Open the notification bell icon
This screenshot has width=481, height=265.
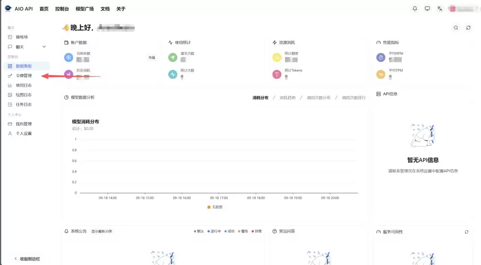(x=415, y=8)
